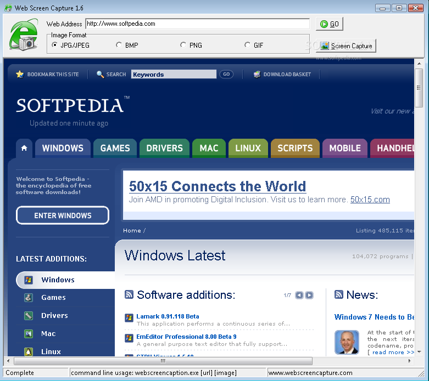429x381 pixels.
Task: Click the horizontal scrollbar thumb
Action: (x=163, y=361)
